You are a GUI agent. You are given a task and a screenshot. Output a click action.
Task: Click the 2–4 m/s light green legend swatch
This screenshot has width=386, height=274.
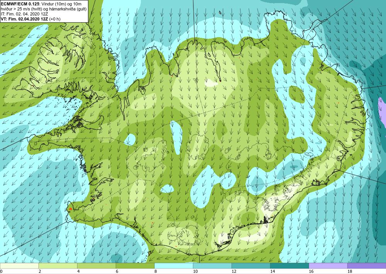pos(58,266)
